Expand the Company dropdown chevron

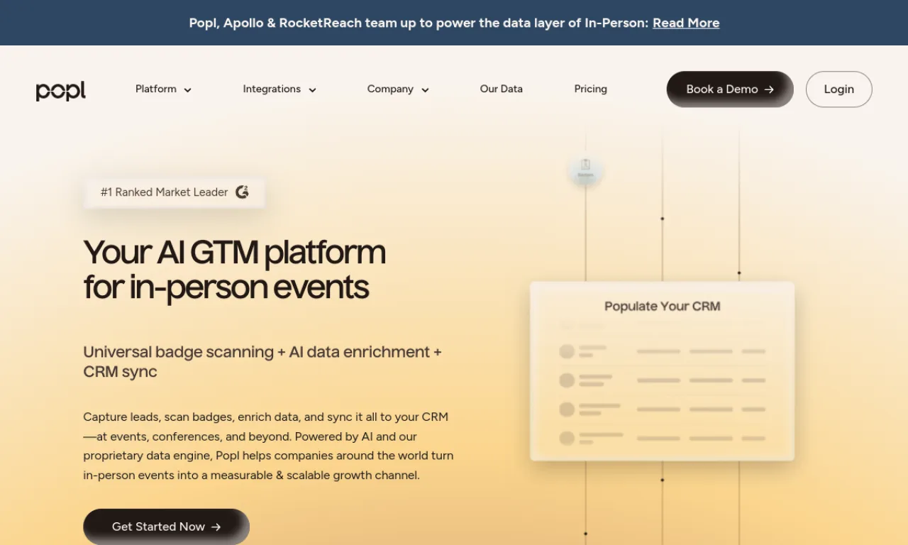(x=425, y=90)
